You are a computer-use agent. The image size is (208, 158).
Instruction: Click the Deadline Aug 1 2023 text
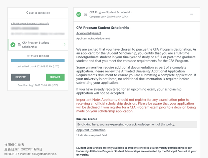click(38, 85)
